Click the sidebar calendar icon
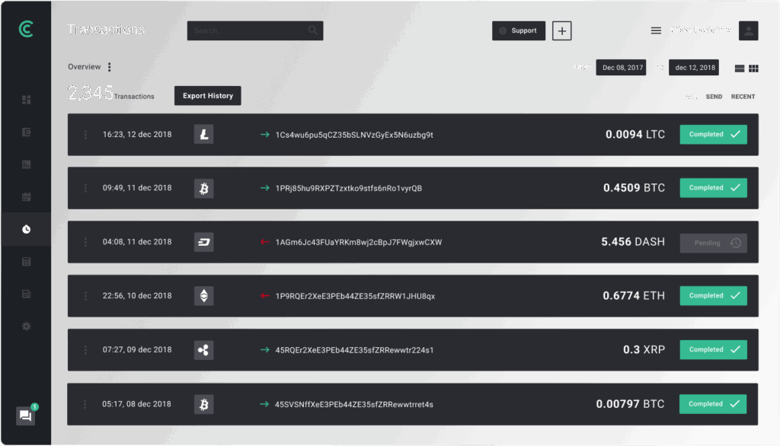 pos(26,197)
